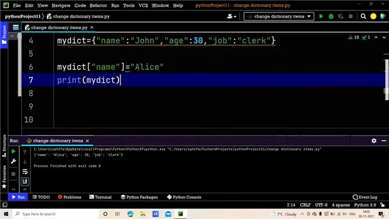Open the user account icon dropdown
This screenshot has width=389, height=219.
coord(232,16)
